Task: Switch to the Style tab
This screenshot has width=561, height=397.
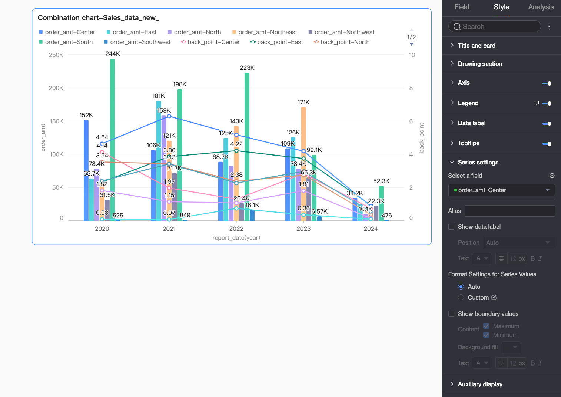Action: tap(501, 7)
